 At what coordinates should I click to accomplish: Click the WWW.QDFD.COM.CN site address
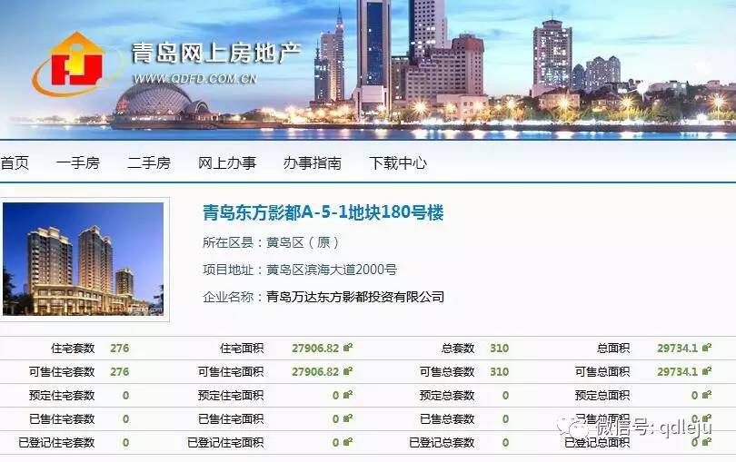[x=195, y=79]
